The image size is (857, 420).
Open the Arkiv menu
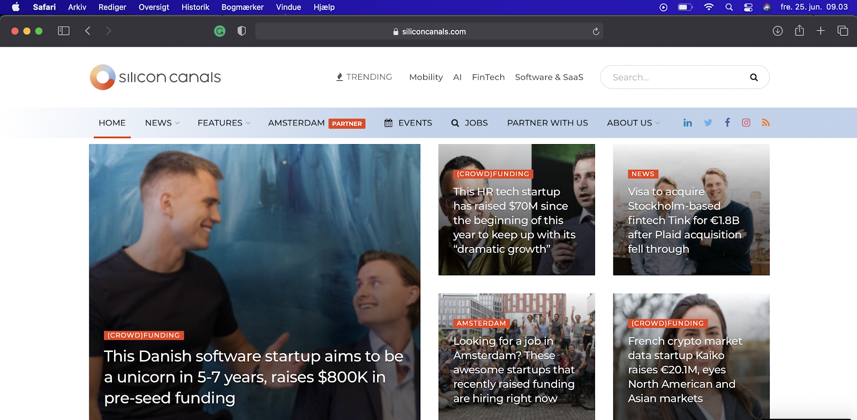tap(77, 7)
